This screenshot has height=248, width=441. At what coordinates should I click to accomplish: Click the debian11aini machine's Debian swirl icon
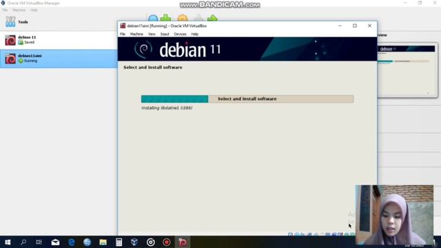[x=10, y=59]
